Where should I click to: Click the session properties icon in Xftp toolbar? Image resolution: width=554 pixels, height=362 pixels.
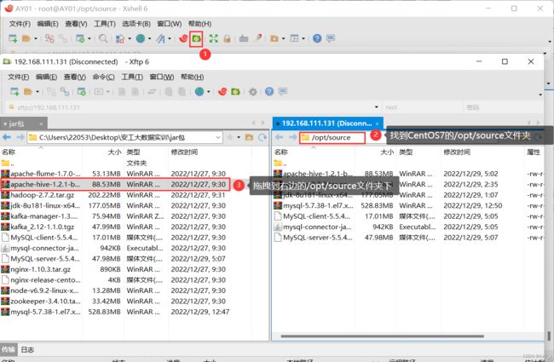pyautogui.click(x=81, y=92)
